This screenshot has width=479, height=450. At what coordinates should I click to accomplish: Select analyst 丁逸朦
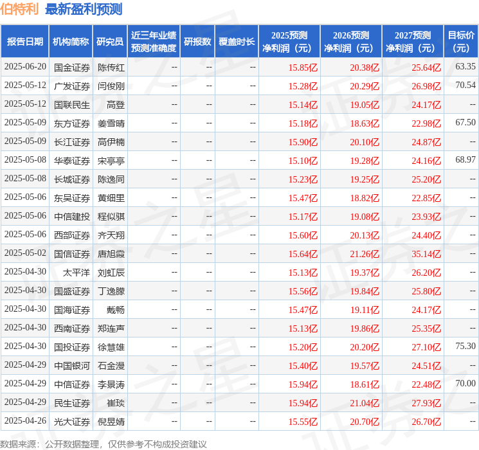(x=111, y=291)
